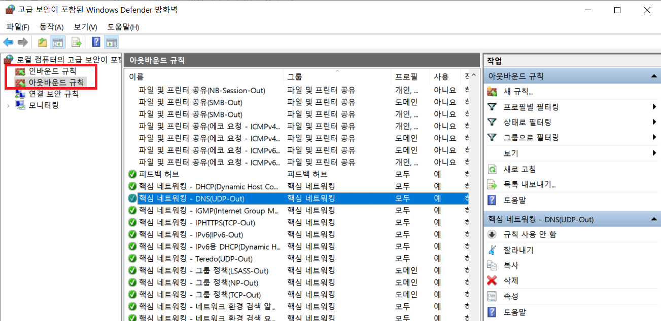Toggle the console tree show/hide toolbar icon

pos(58,43)
